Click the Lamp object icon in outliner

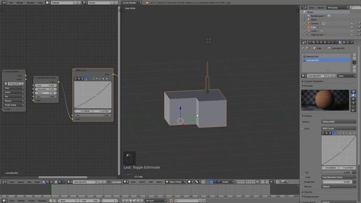(309, 31)
